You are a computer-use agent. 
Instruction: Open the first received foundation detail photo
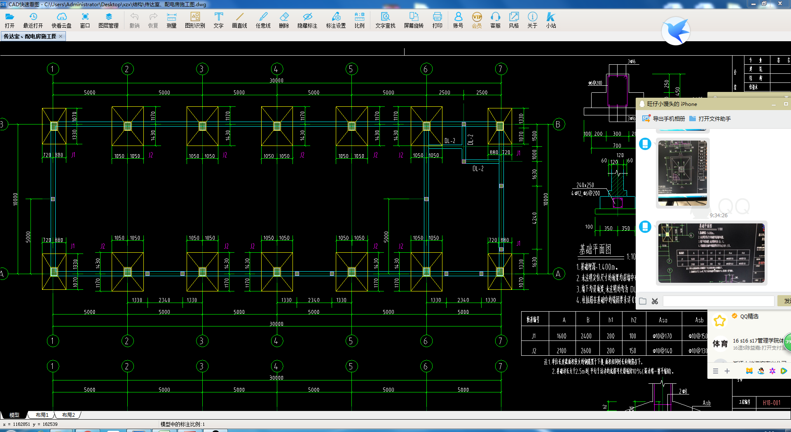682,173
